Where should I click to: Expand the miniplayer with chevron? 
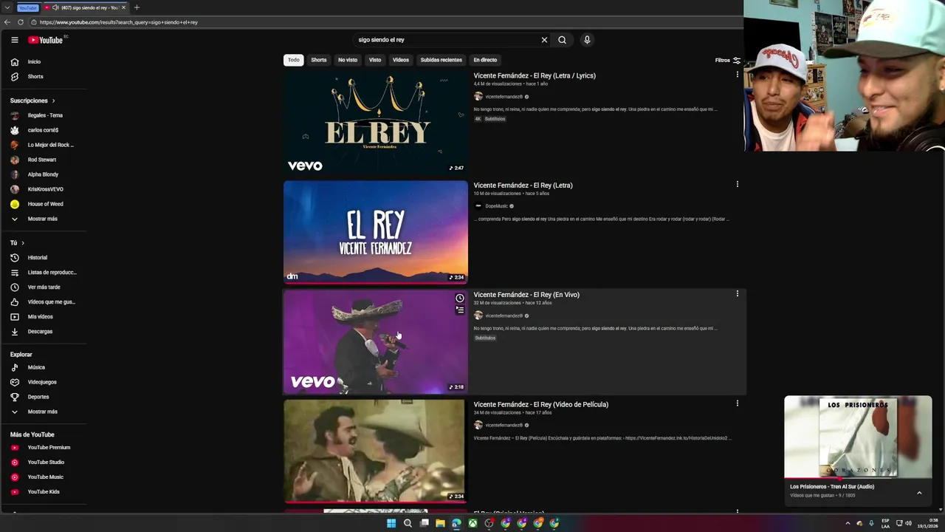[x=919, y=493]
